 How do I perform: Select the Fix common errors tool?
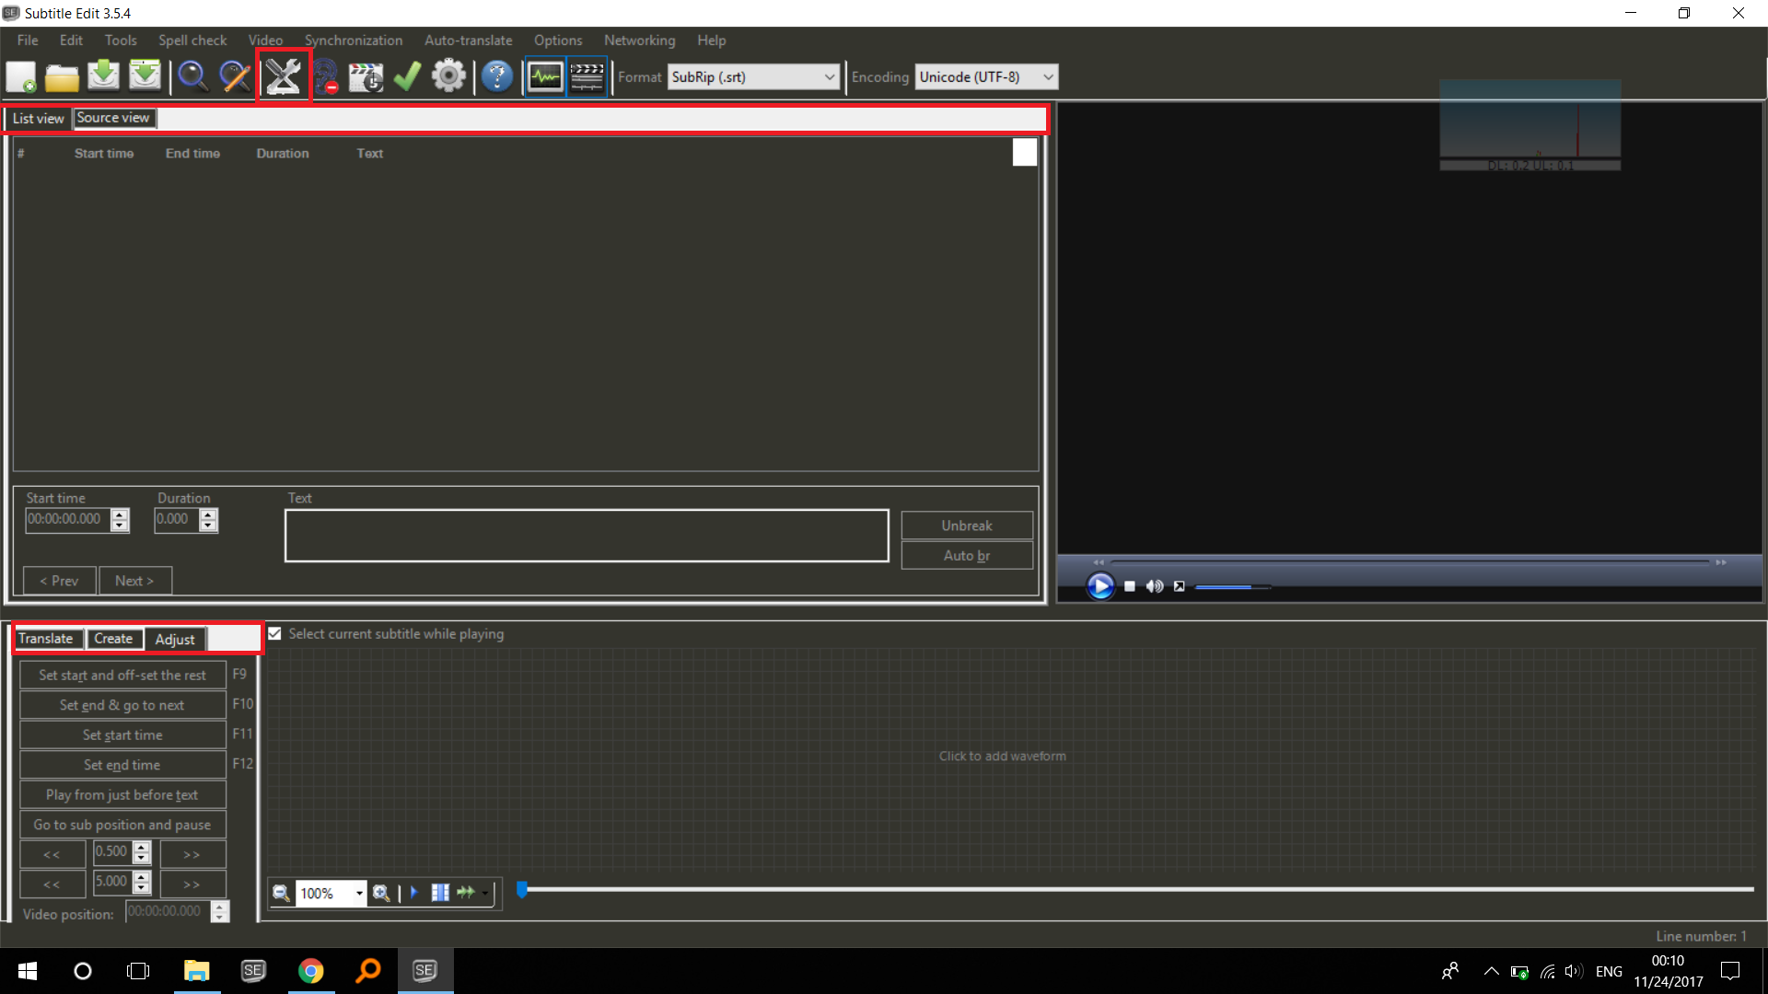(x=283, y=76)
